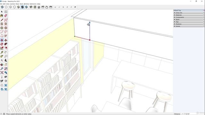Viewport: 205px width, 115px height.
Task: Pick the Zoom magnifier tool
Action: pos(2,69)
